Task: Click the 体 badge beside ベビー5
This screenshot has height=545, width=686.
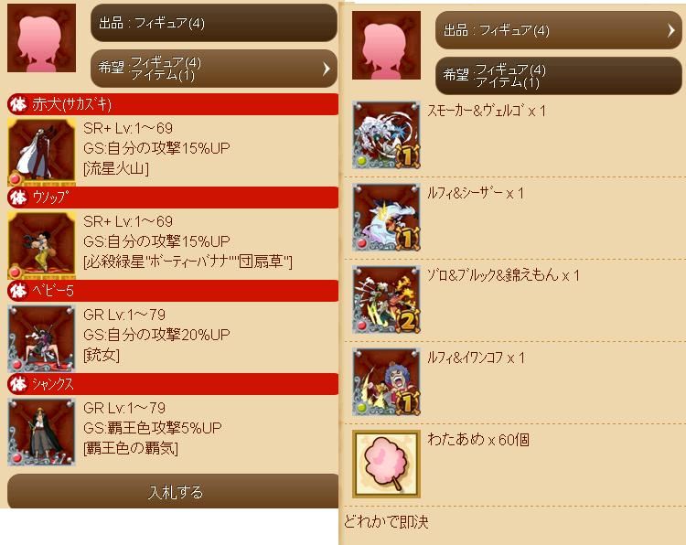Action: (18, 291)
